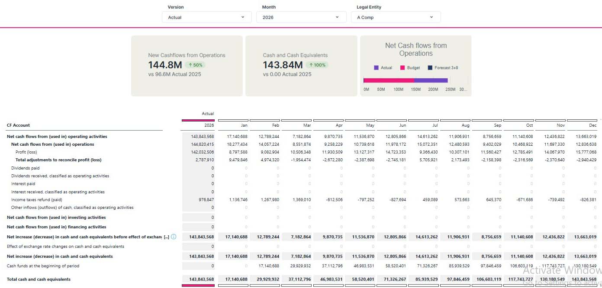The image size is (602, 288).
Task: Click the purple Actual legend marker
Action: [376, 68]
